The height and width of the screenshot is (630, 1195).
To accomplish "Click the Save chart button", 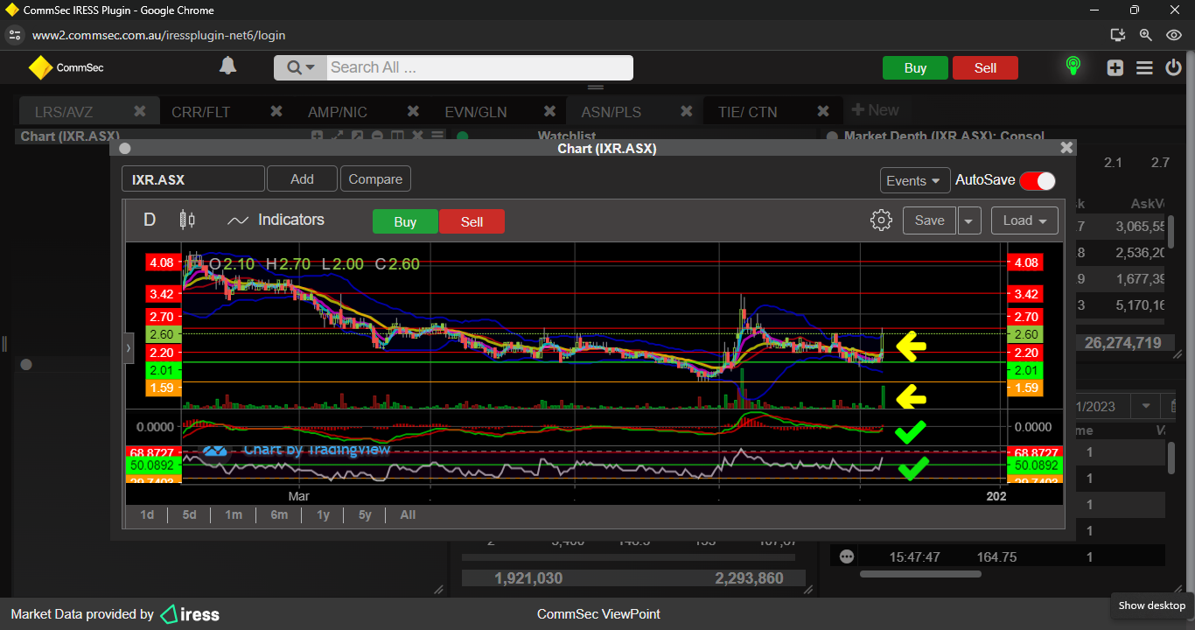I will coord(929,220).
